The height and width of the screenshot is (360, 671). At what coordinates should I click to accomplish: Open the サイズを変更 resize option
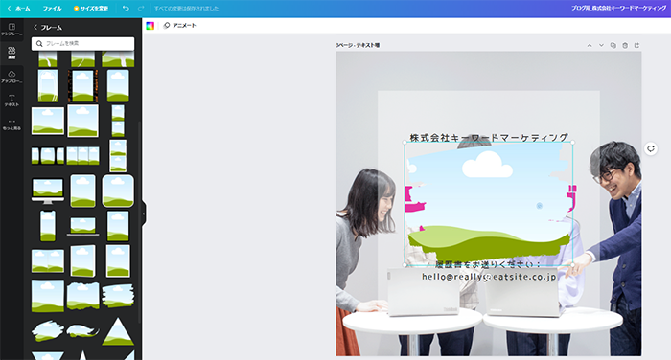(x=91, y=8)
